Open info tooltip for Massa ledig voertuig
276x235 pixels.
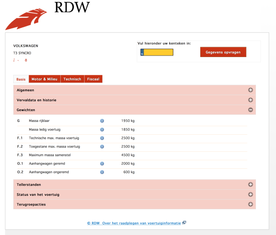pos(102,129)
